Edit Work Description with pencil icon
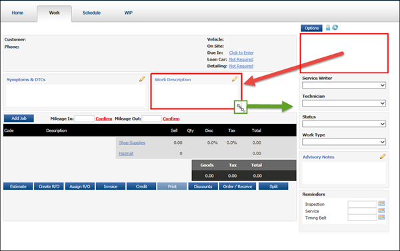The width and height of the screenshot is (400, 251). (x=235, y=79)
